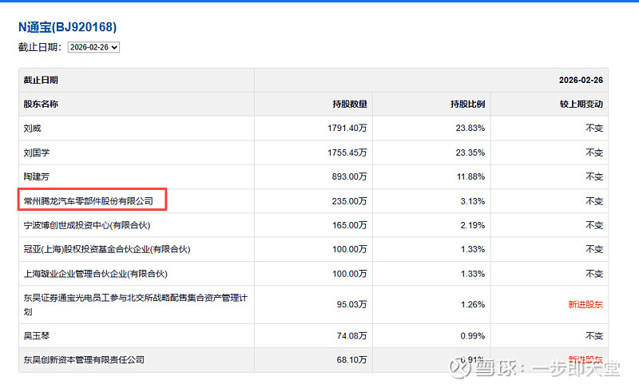The height and width of the screenshot is (388, 639).
Task: Click the 1791.40万 holding value
Action: (347, 129)
